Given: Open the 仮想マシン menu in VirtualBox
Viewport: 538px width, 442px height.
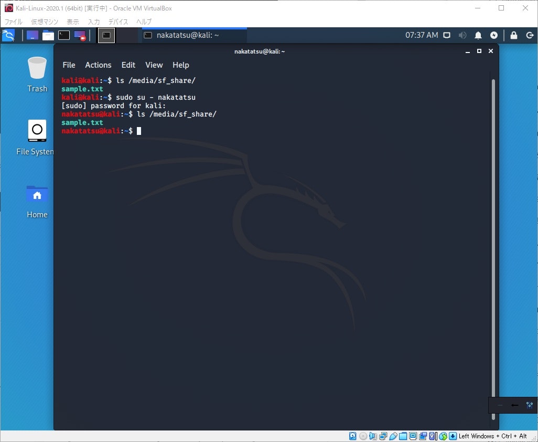Looking at the screenshot, I should pos(45,22).
